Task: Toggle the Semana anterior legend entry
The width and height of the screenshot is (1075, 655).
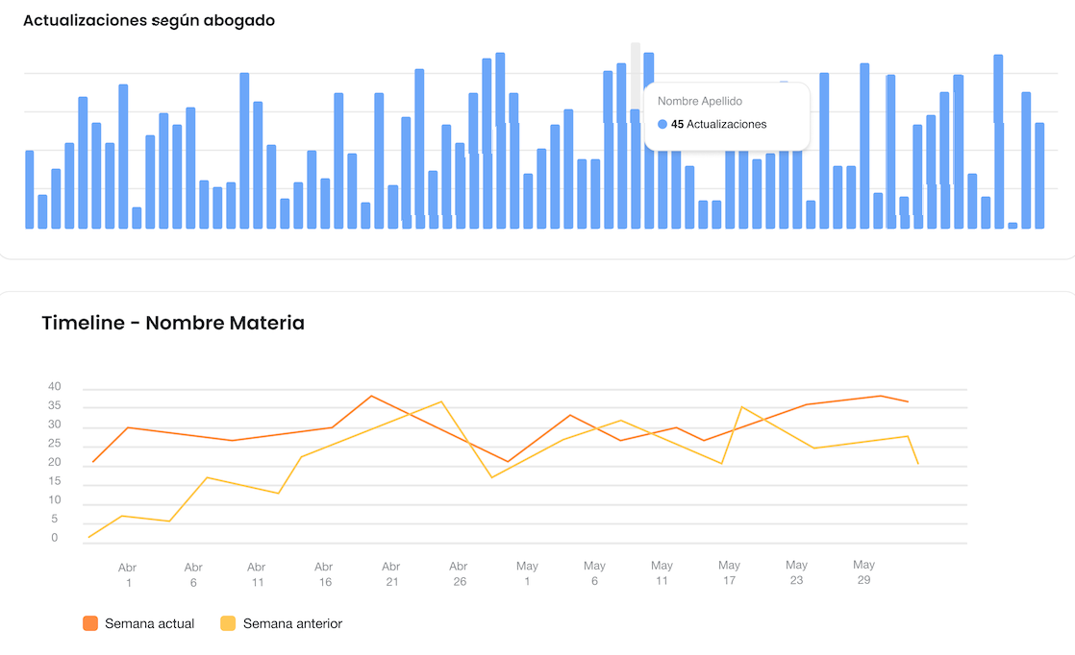Action: tap(280, 623)
